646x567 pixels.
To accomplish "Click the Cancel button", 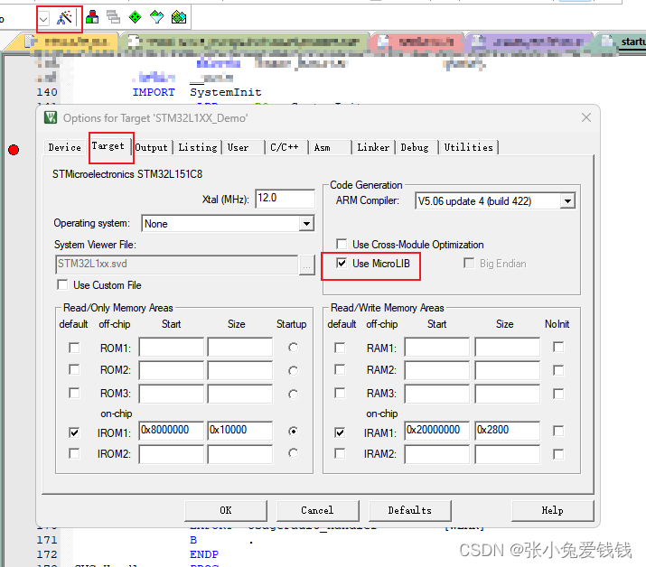I will 318,511.
